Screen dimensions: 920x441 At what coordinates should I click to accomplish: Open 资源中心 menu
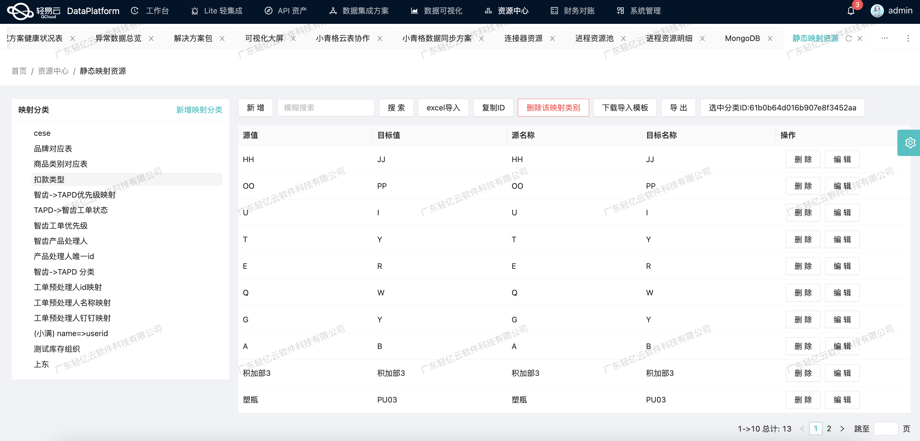pyautogui.click(x=506, y=11)
